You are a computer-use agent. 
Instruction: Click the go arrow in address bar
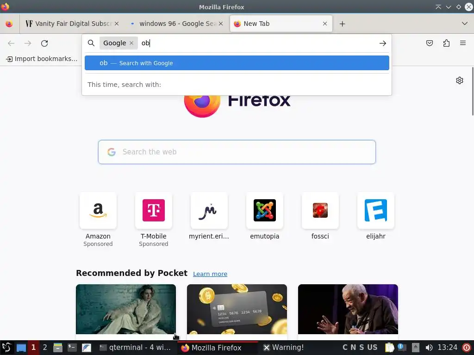click(x=383, y=43)
